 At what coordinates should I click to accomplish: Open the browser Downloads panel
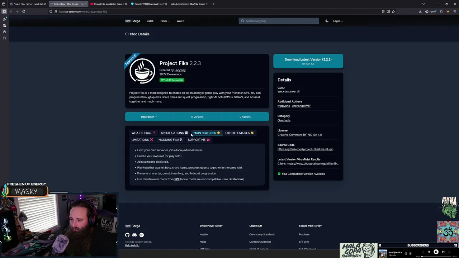[420, 11]
